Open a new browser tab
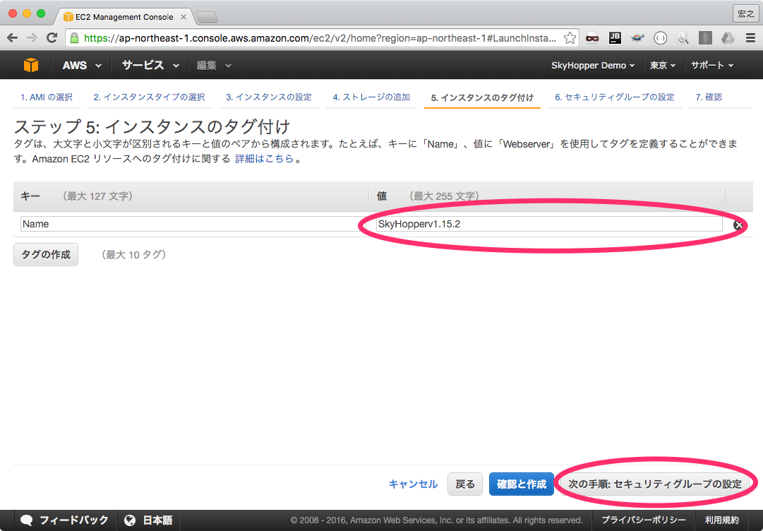 (206, 18)
